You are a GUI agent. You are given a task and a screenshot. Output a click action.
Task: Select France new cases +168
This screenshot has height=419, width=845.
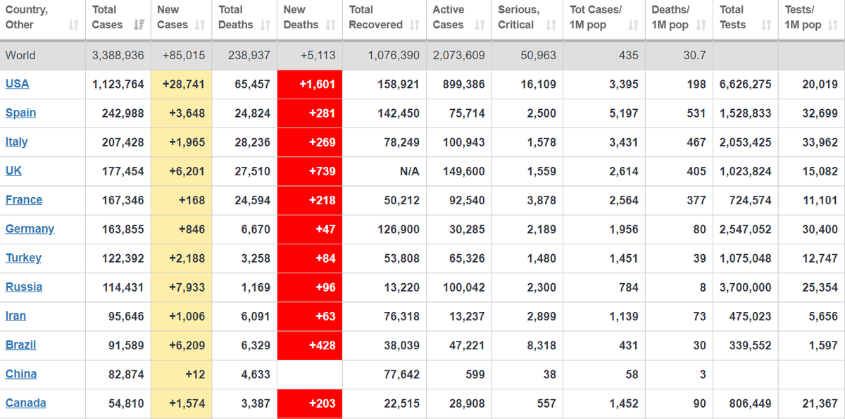pyautogui.click(x=192, y=200)
